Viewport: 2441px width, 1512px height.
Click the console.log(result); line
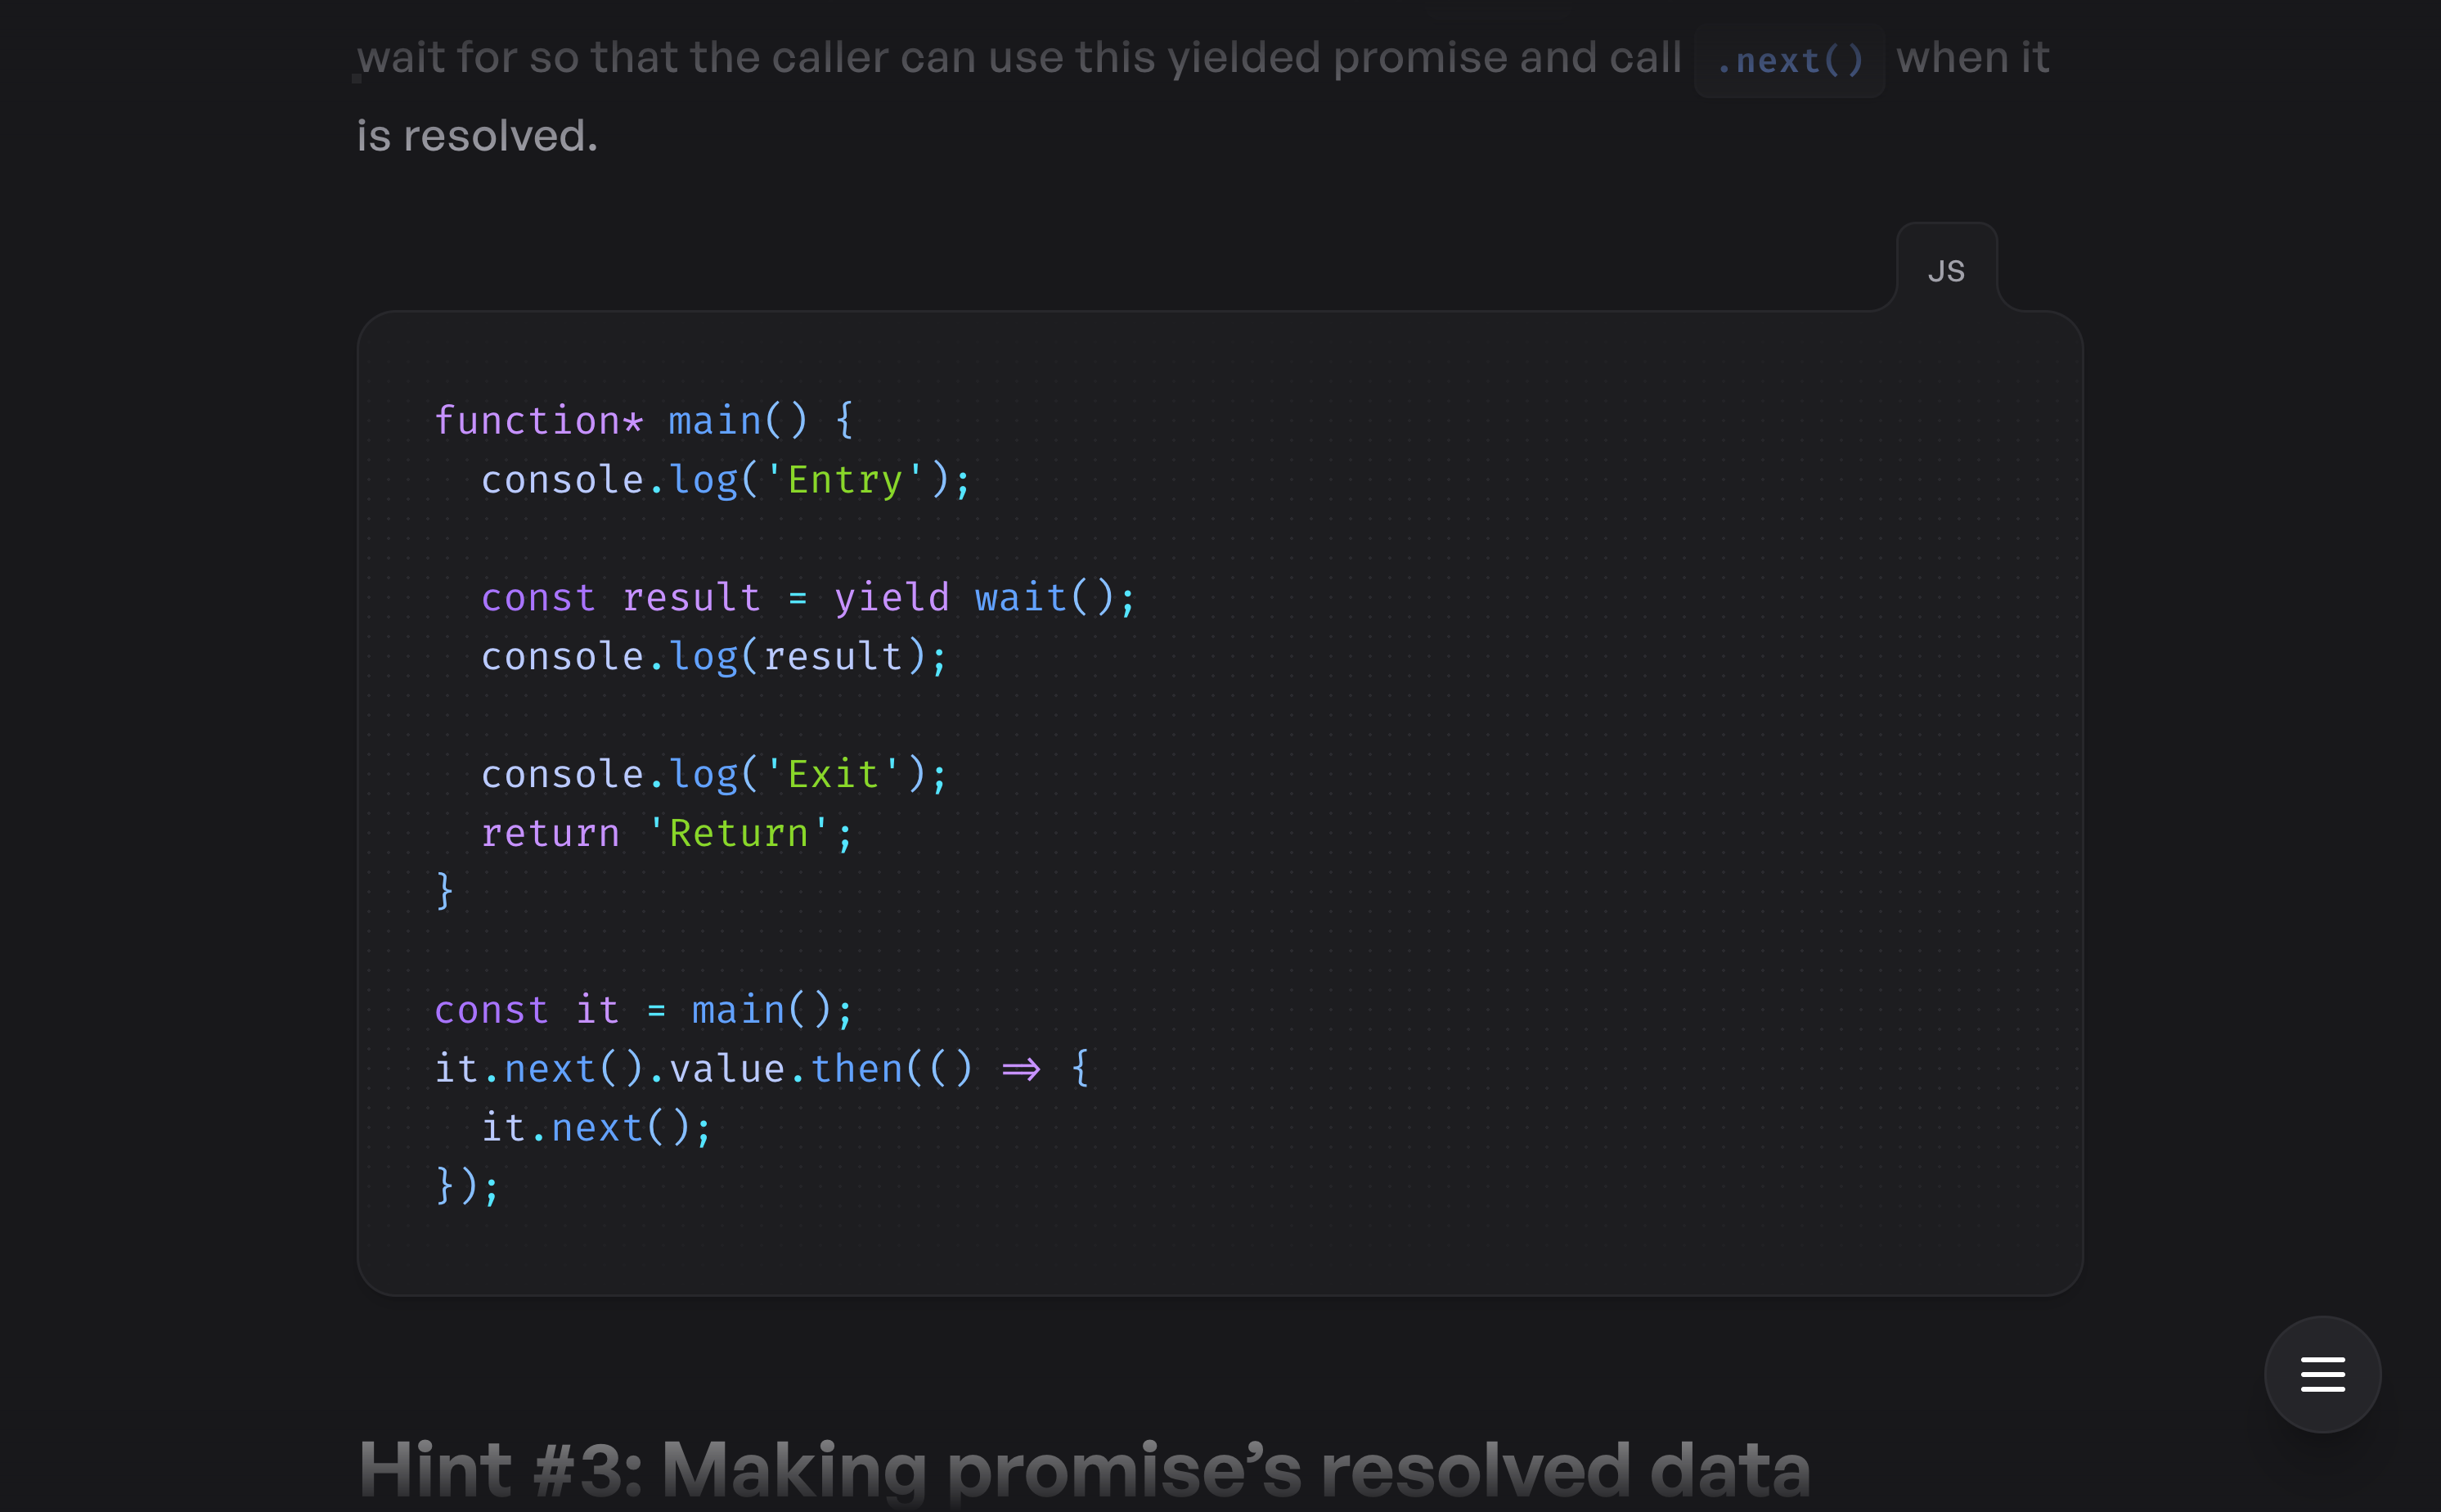click(x=713, y=656)
